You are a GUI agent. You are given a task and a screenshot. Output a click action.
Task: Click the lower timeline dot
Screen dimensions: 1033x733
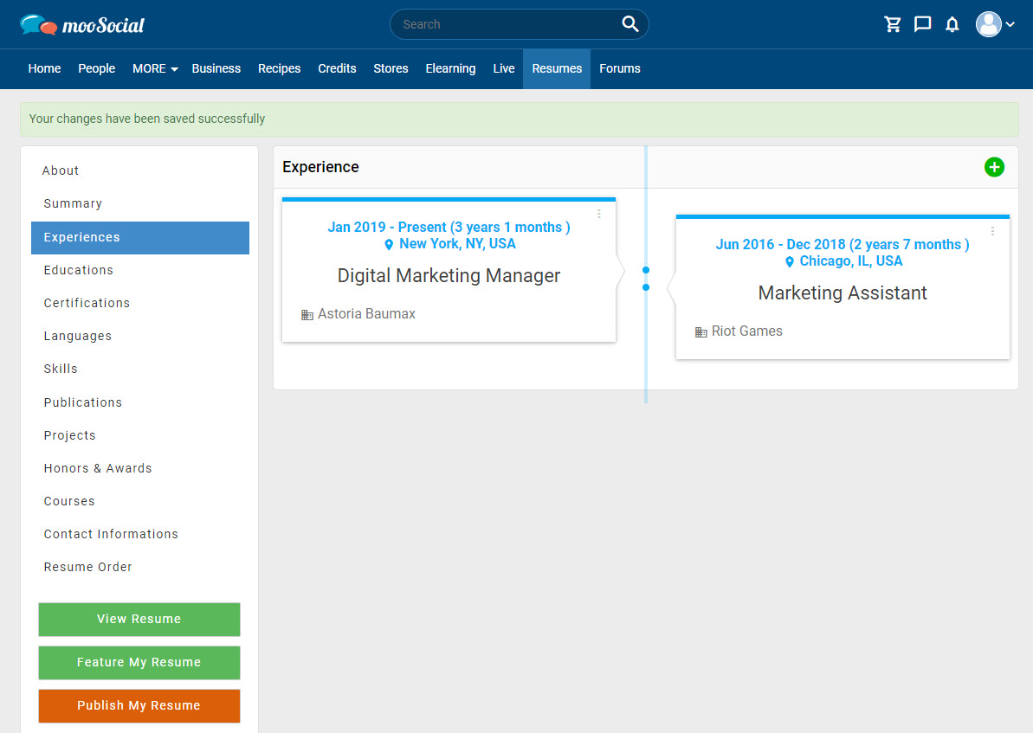point(646,287)
